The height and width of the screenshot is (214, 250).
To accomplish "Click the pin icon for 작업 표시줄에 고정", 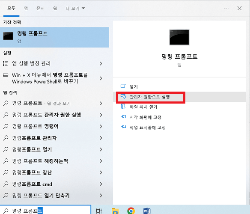I will click(123, 127).
